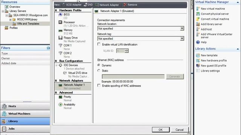Click the Library settings icon

pos(198,71)
